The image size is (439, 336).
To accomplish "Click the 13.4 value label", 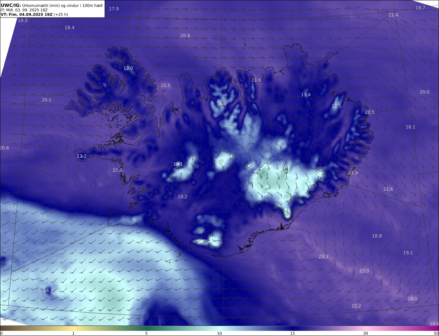I will tap(306, 94).
